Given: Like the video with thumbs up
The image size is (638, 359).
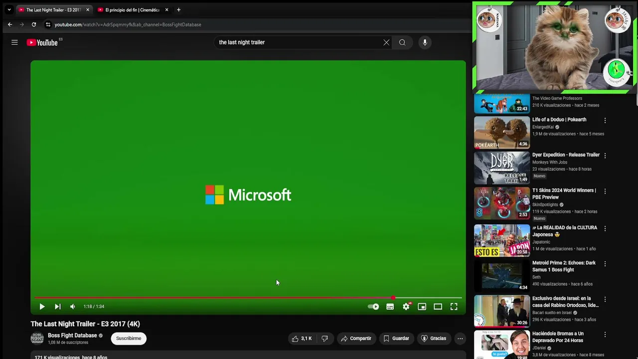Looking at the screenshot, I should pyautogui.click(x=302, y=339).
